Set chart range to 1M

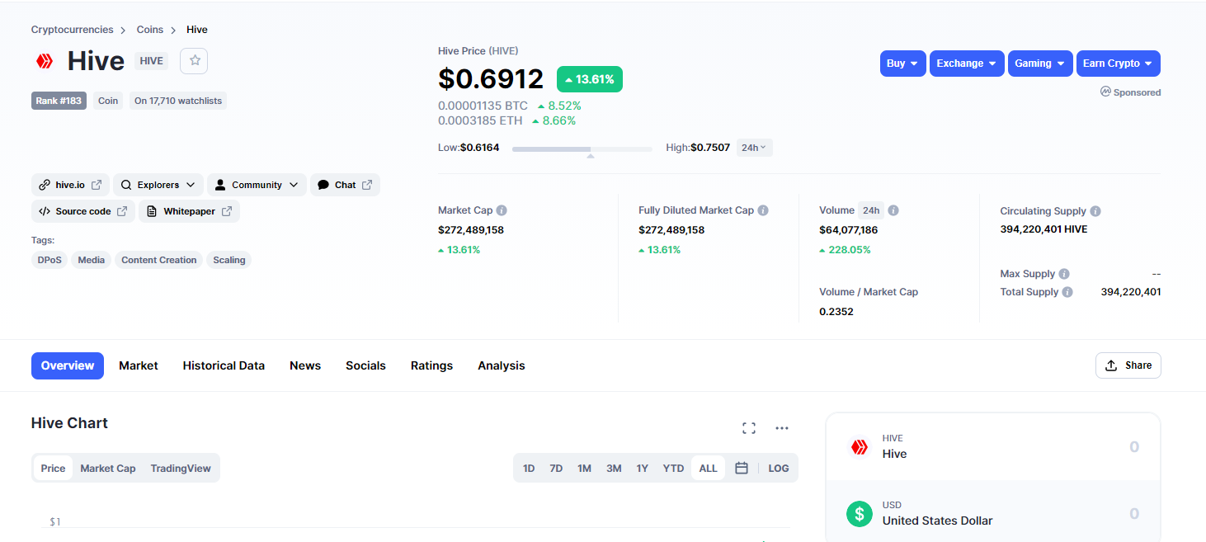(x=584, y=468)
